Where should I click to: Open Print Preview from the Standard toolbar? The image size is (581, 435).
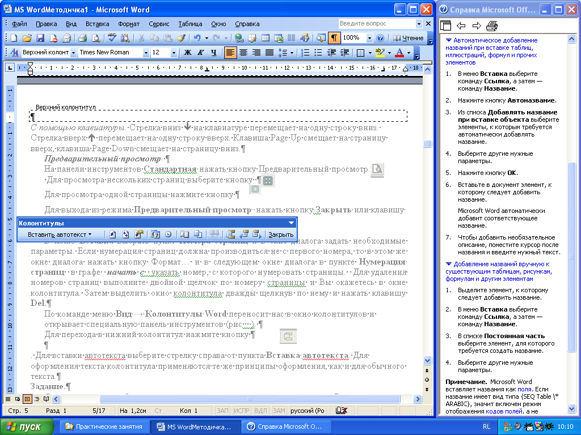96,38
